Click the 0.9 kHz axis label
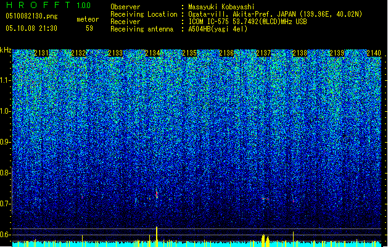Image resolution: width=388 pixels, height=247 pixels. click(5, 142)
